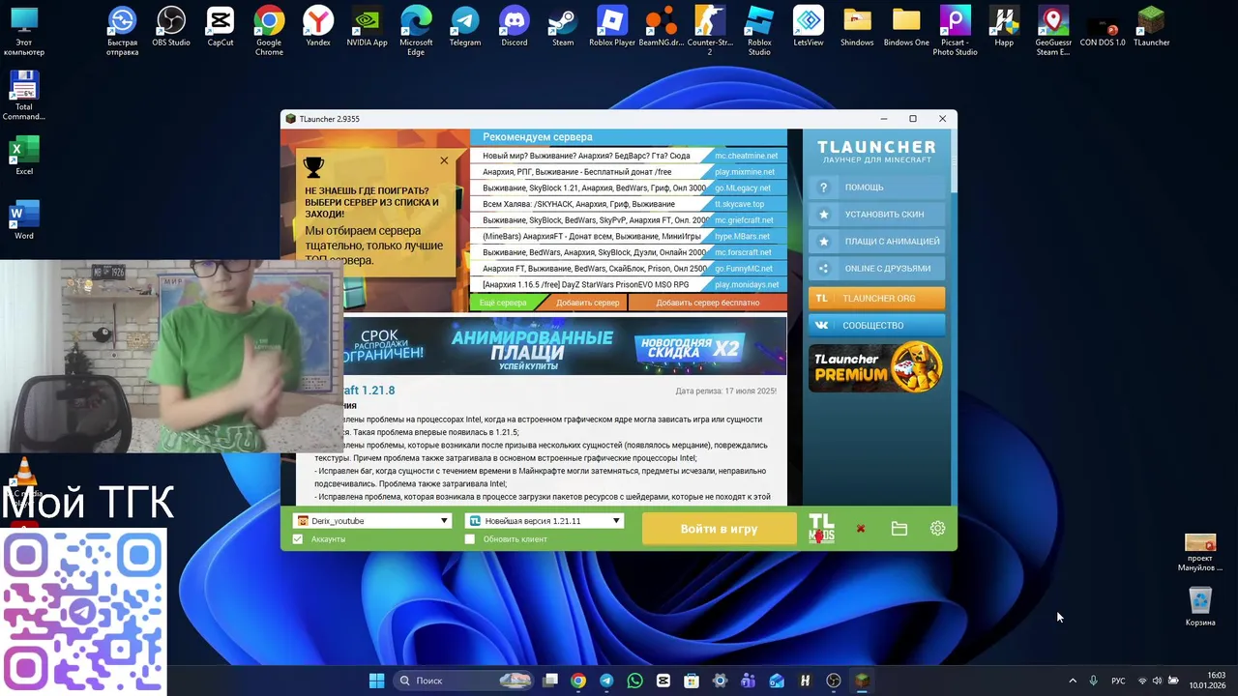Click TLauncher Premium banner

pos(876,368)
